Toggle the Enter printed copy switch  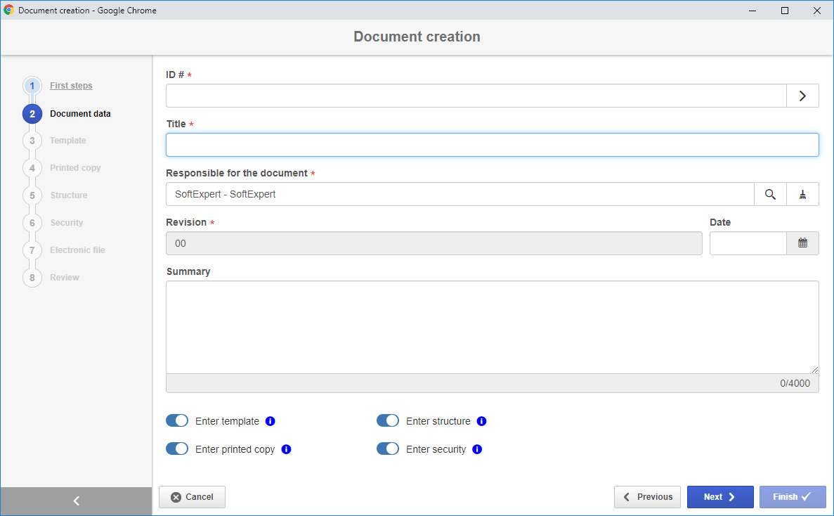coord(177,449)
